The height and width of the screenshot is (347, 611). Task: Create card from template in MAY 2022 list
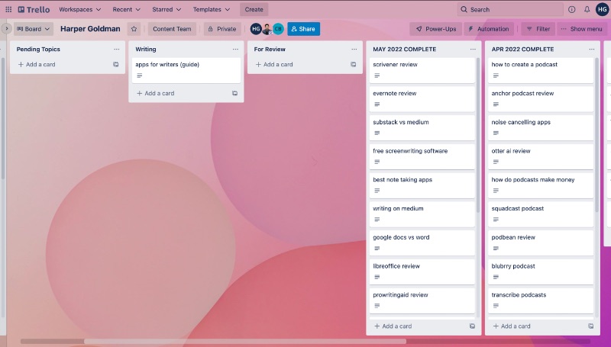[472, 326]
